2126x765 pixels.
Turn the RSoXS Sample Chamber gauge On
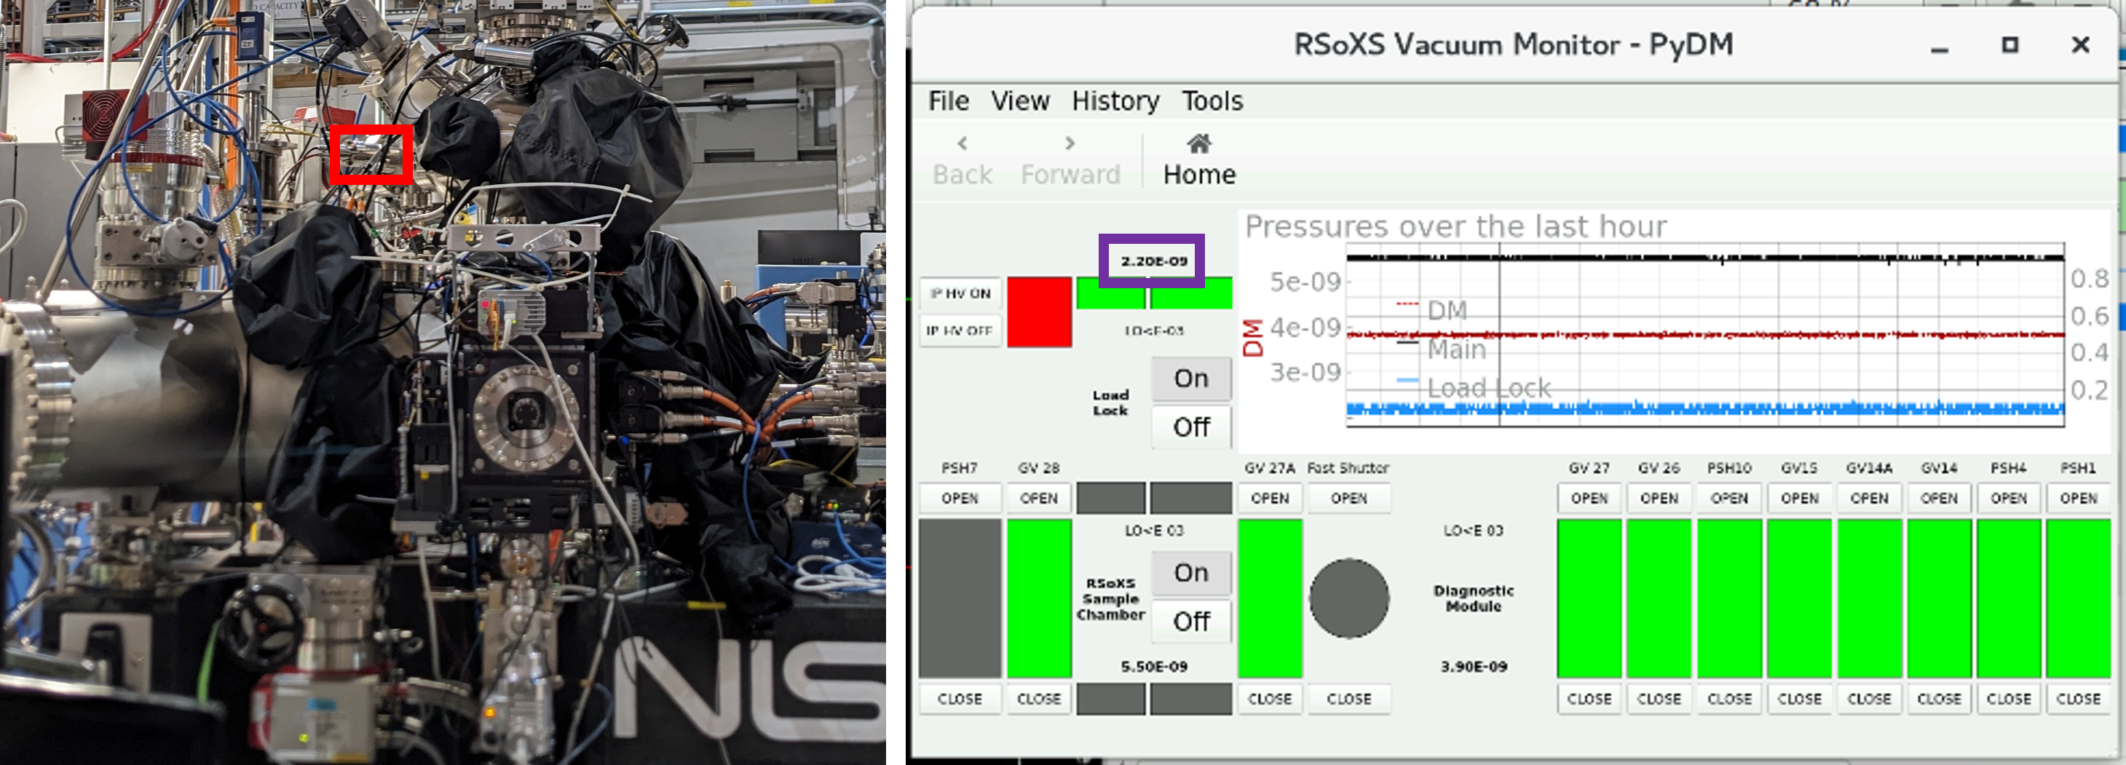click(x=1191, y=573)
